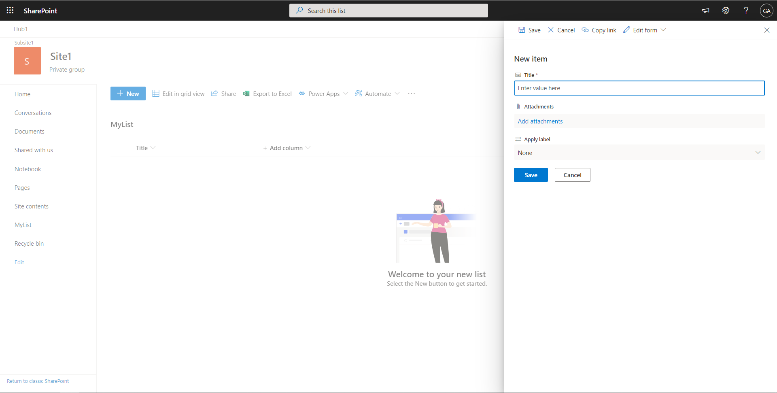Open the Hub1 hub link
The height and width of the screenshot is (393, 777).
(21, 29)
